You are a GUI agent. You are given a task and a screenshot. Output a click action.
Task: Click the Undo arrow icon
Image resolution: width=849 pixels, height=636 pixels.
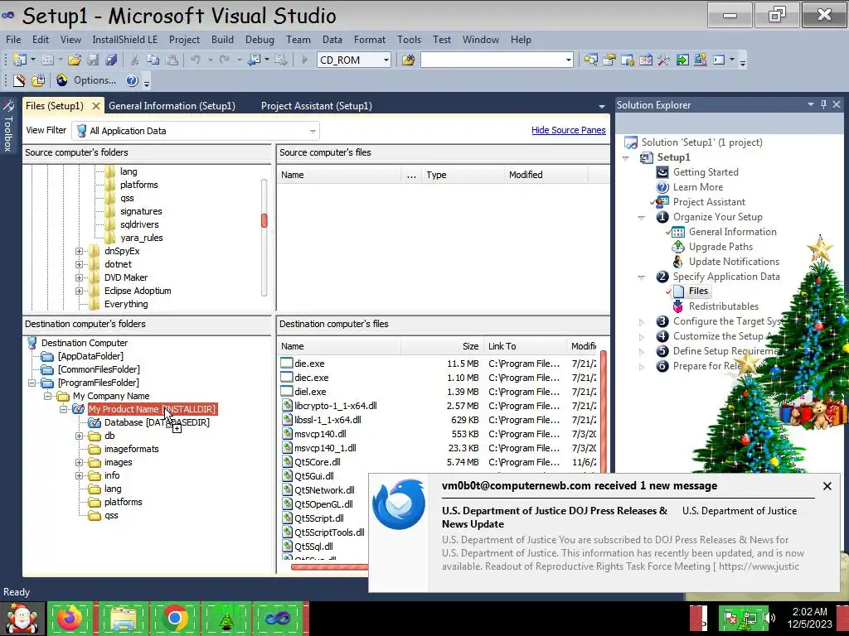click(x=196, y=60)
